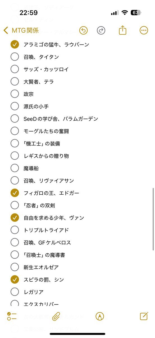155x338 pixels.
Task: Check the トリプルトライアド checkbox
Action: tap(15, 230)
